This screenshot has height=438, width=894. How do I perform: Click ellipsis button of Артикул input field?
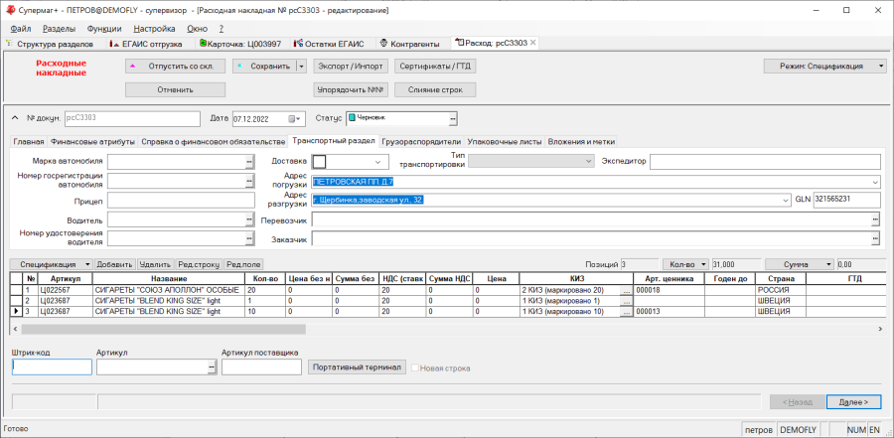[x=213, y=367]
